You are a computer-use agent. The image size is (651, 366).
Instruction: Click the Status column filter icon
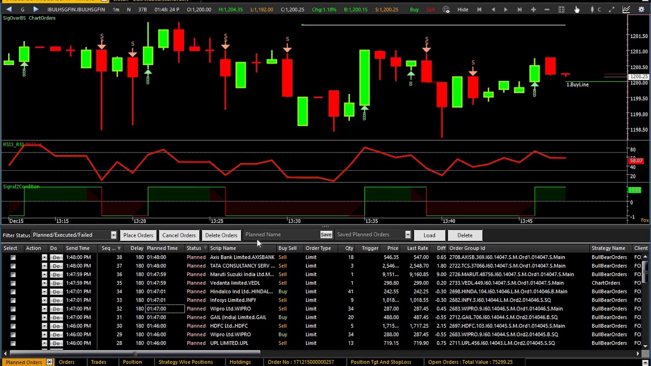tap(205, 248)
